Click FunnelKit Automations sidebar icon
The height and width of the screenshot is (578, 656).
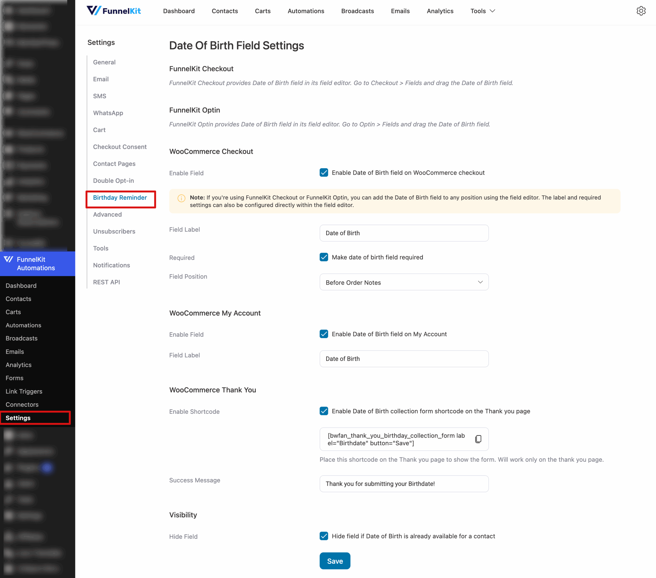9,259
